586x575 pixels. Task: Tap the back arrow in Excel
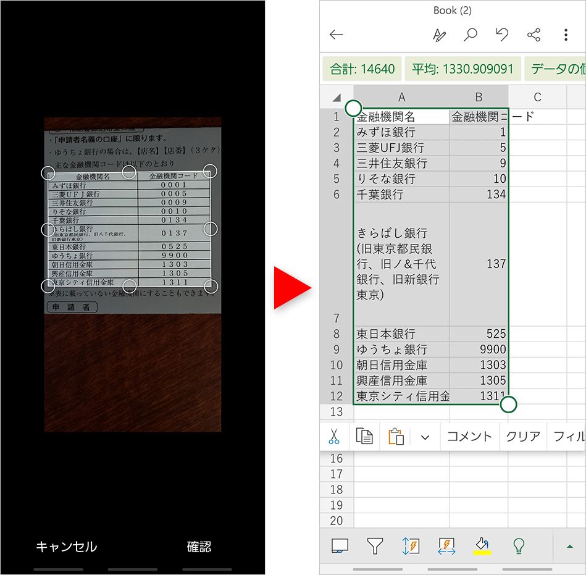(x=337, y=35)
